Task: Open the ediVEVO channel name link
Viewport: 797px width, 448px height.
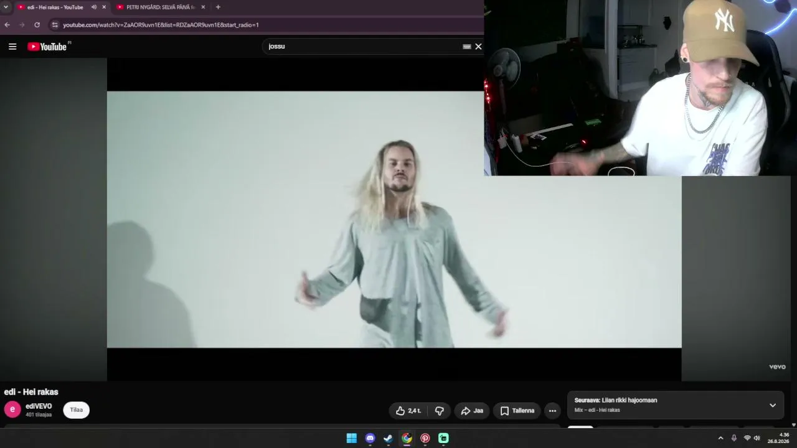Action: tap(39, 406)
